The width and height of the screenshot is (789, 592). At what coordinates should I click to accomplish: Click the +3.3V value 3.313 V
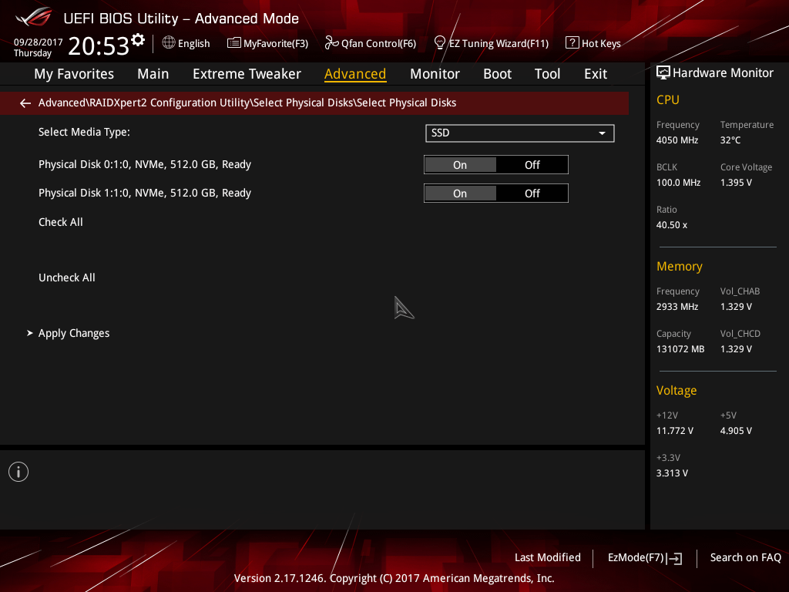point(672,473)
